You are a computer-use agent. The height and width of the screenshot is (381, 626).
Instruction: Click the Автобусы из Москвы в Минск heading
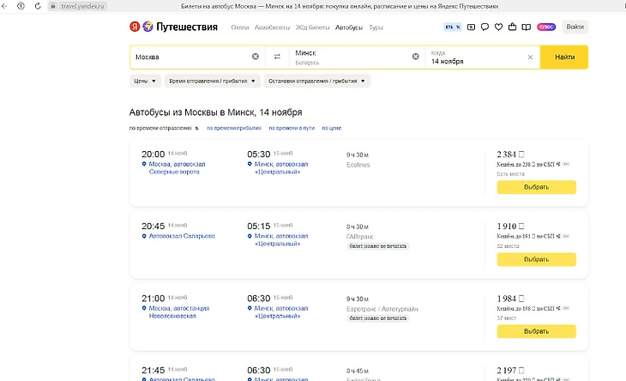(x=215, y=112)
